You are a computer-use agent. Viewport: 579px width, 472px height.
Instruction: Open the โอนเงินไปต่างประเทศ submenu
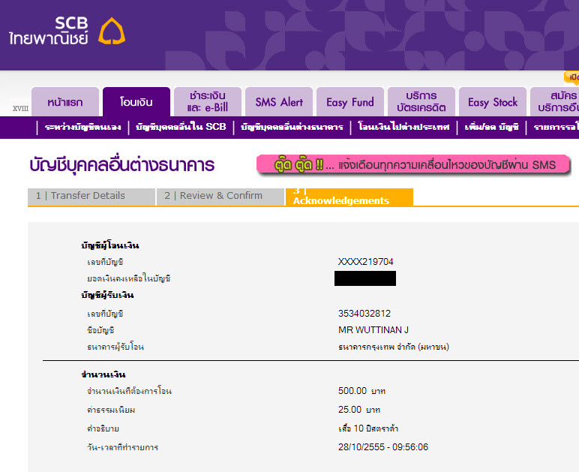point(403,128)
